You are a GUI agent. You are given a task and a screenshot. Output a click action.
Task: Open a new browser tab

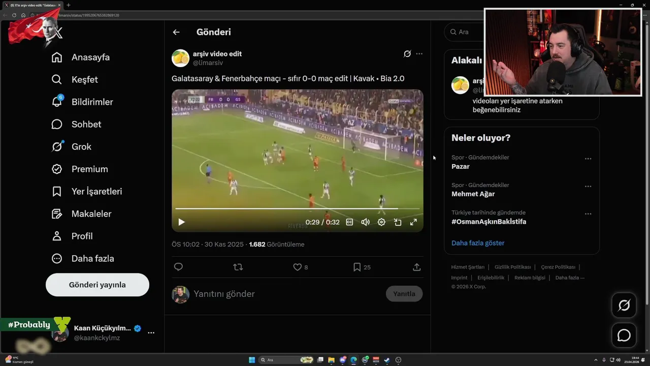69,5
